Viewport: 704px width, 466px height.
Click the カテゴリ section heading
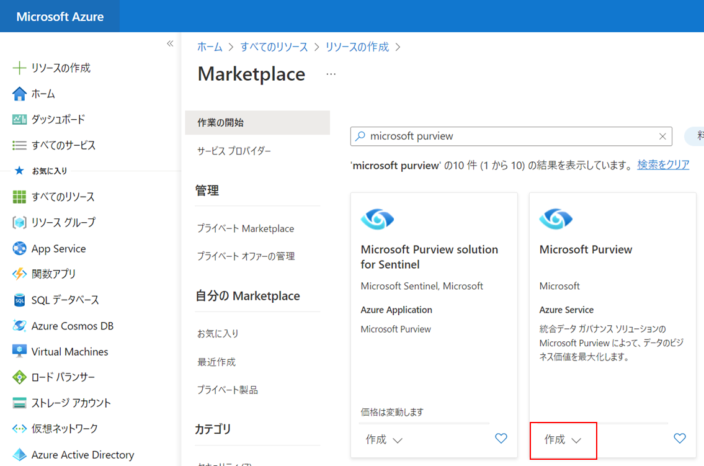coord(213,429)
